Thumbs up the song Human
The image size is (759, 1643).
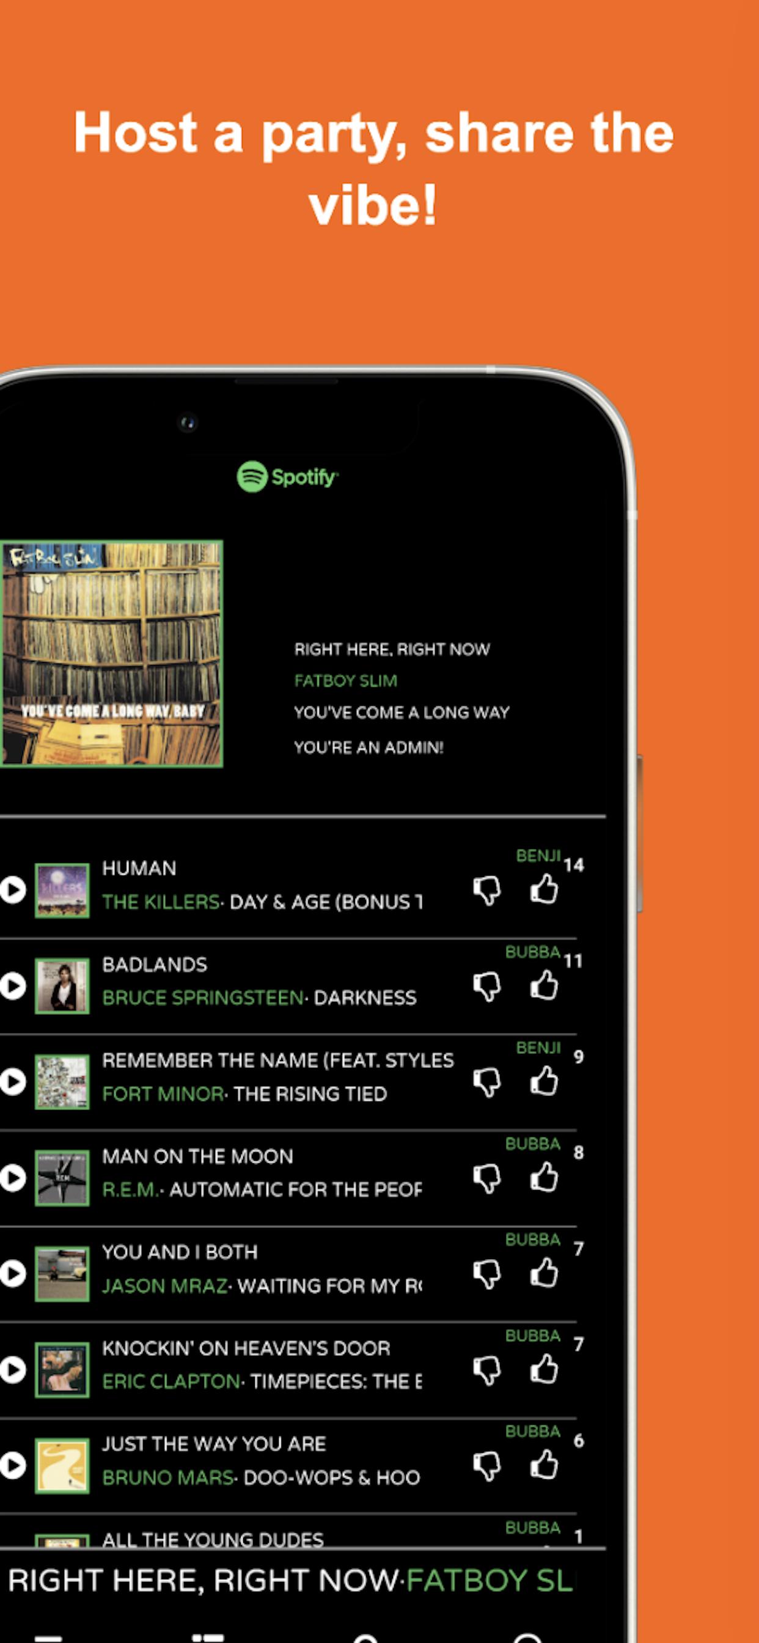[544, 889]
